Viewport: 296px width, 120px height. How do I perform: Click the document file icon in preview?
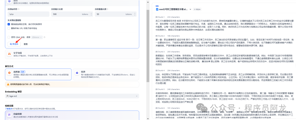tap(157, 9)
